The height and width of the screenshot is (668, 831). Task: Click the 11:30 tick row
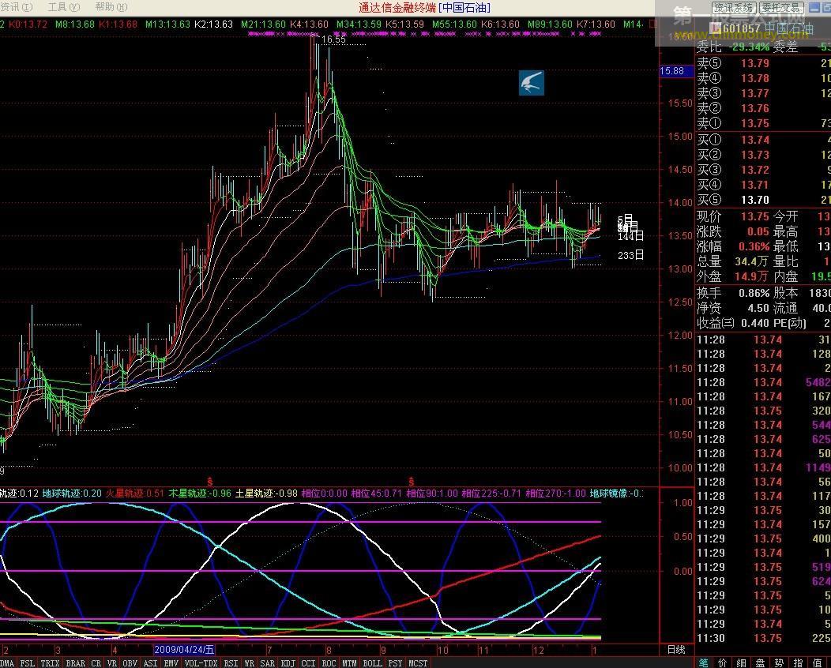(x=763, y=638)
